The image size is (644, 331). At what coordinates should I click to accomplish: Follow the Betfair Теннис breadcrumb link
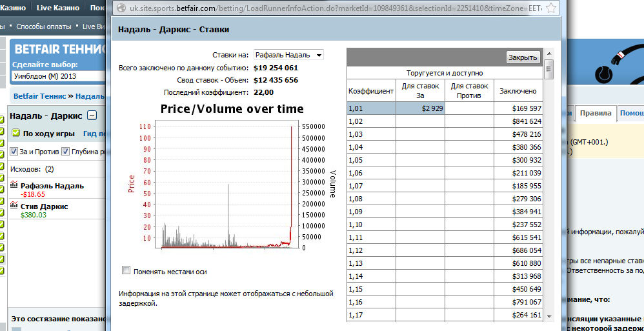tap(40, 96)
